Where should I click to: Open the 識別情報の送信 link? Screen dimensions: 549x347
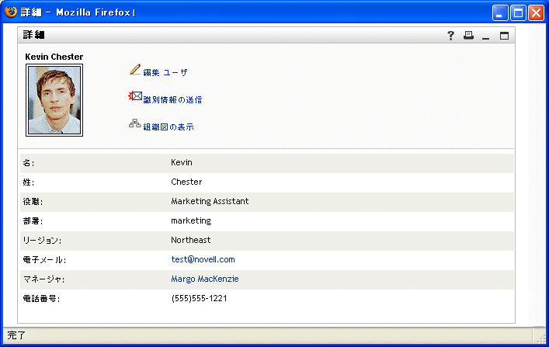pos(172,100)
